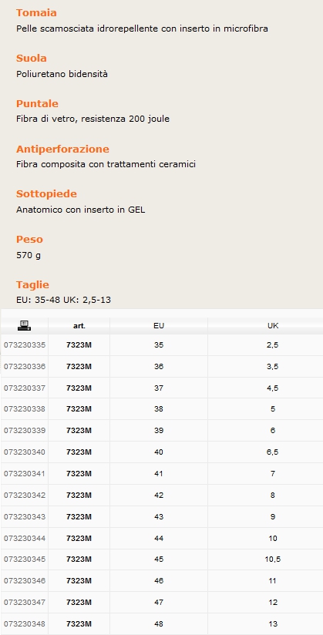Click the Taglie heading
The height and width of the screenshot is (635, 323).
pyautogui.click(x=32, y=284)
